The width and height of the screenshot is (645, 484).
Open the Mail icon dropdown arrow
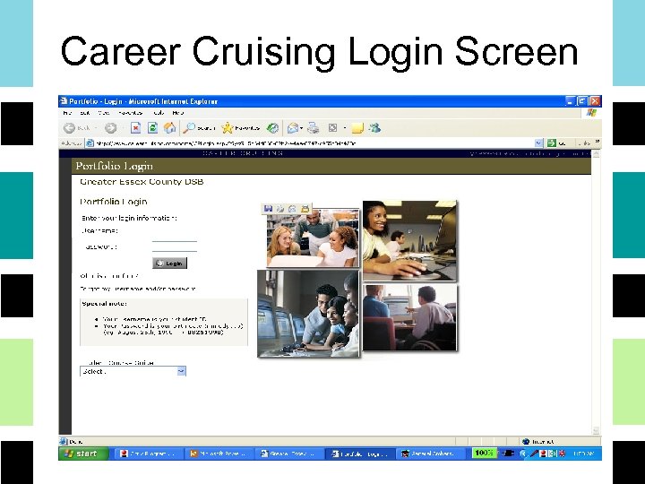(302, 128)
